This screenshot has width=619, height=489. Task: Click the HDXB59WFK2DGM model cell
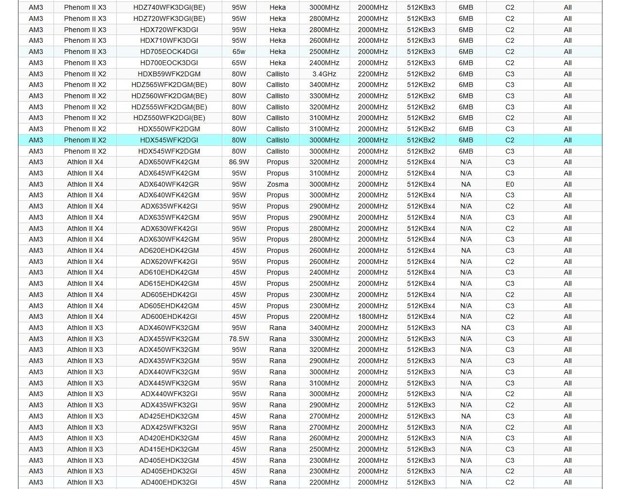click(169, 74)
